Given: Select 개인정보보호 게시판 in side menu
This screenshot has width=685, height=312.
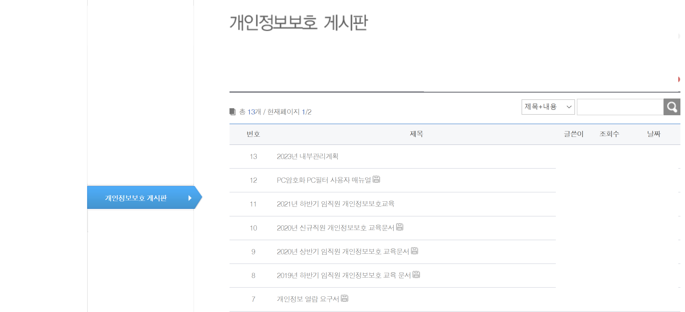Looking at the screenshot, I should (x=136, y=198).
